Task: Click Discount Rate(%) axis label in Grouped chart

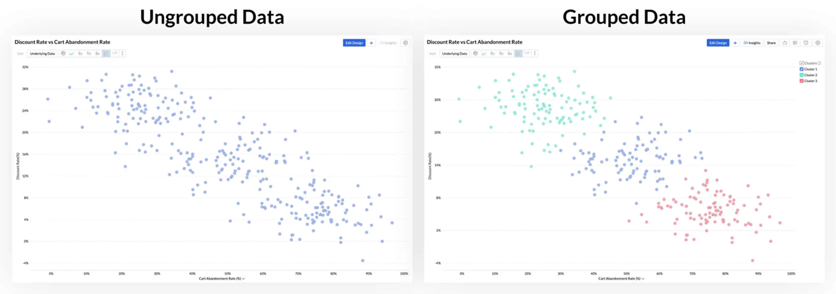Action: [429, 165]
